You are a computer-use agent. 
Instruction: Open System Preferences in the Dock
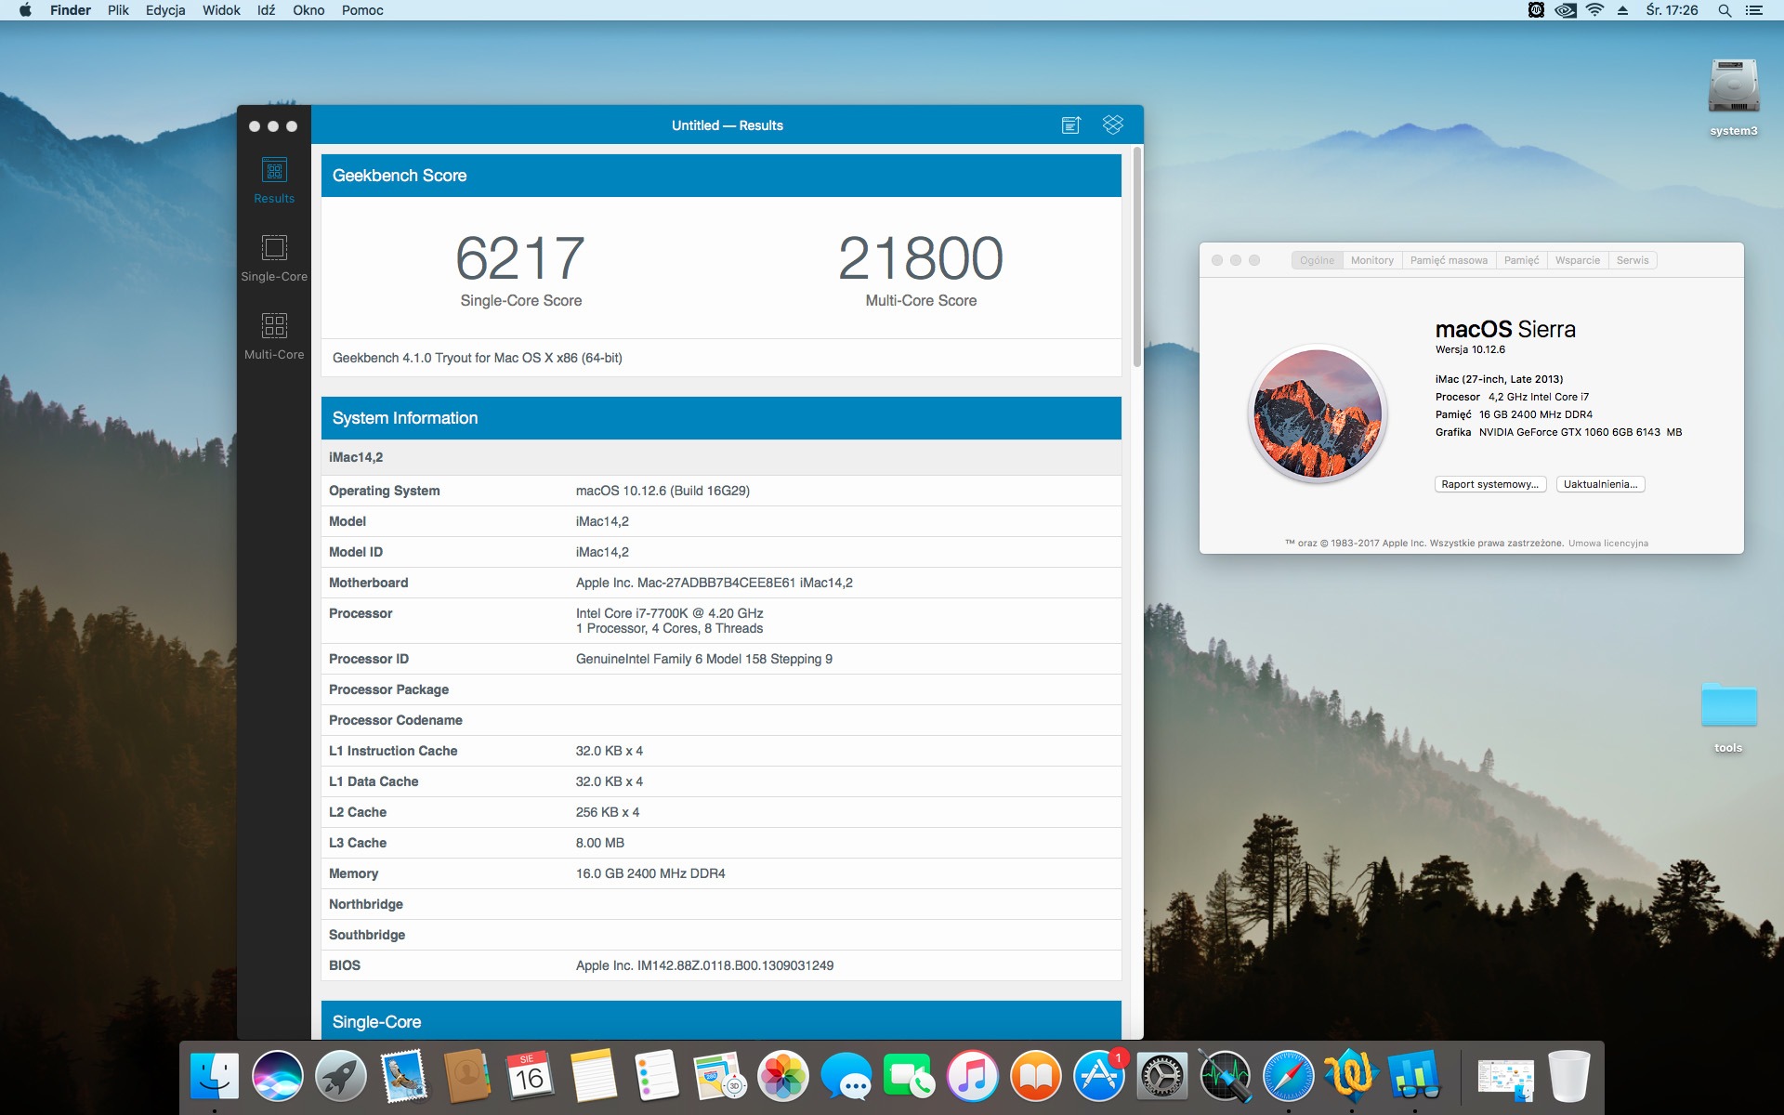[x=1162, y=1076]
